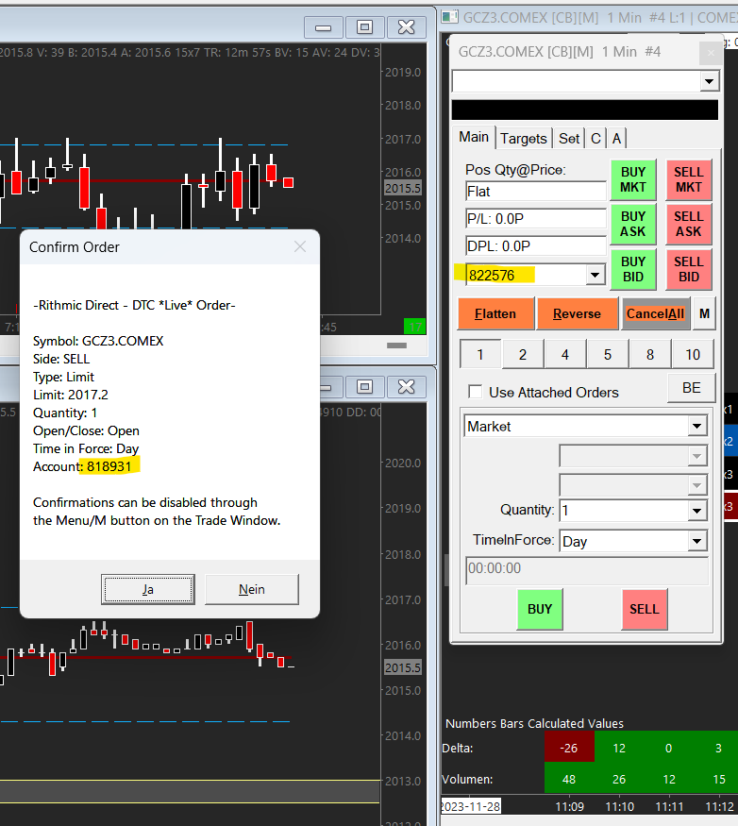Image resolution: width=738 pixels, height=826 pixels.
Task: Close the lower chart window
Action: tap(406, 387)
